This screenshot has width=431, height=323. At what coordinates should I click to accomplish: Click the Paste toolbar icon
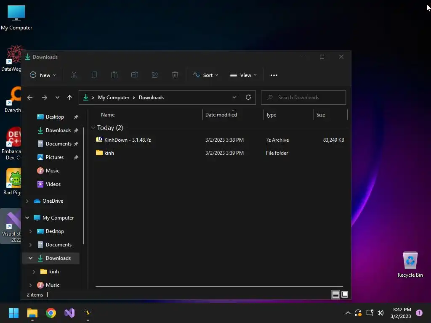[x=114, y=75]
